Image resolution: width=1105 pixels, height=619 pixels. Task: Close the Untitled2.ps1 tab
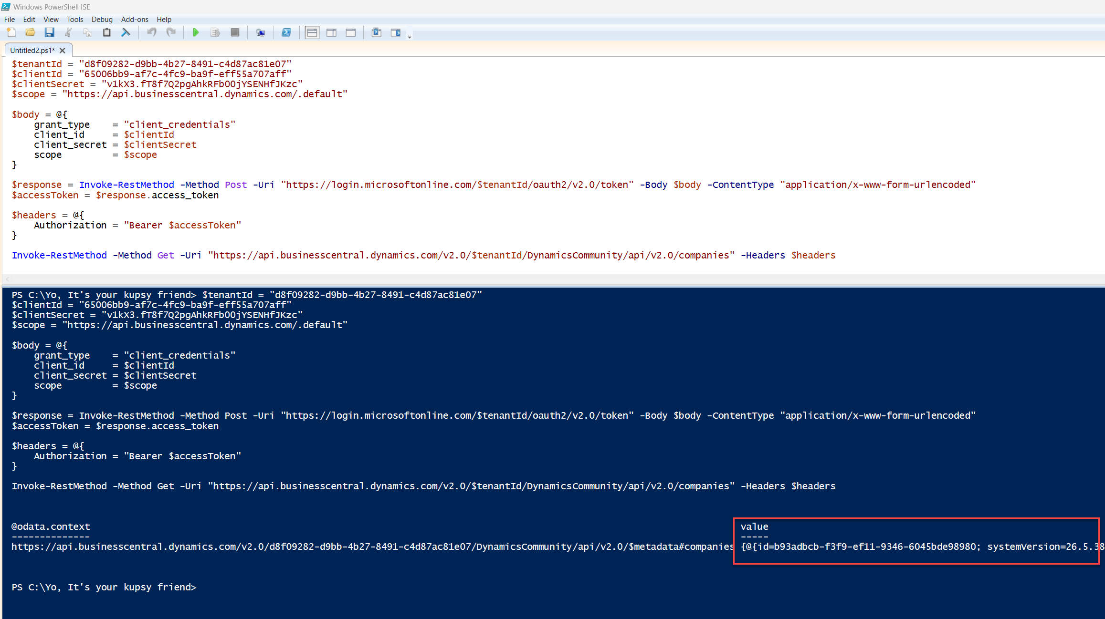click(63, 51)
